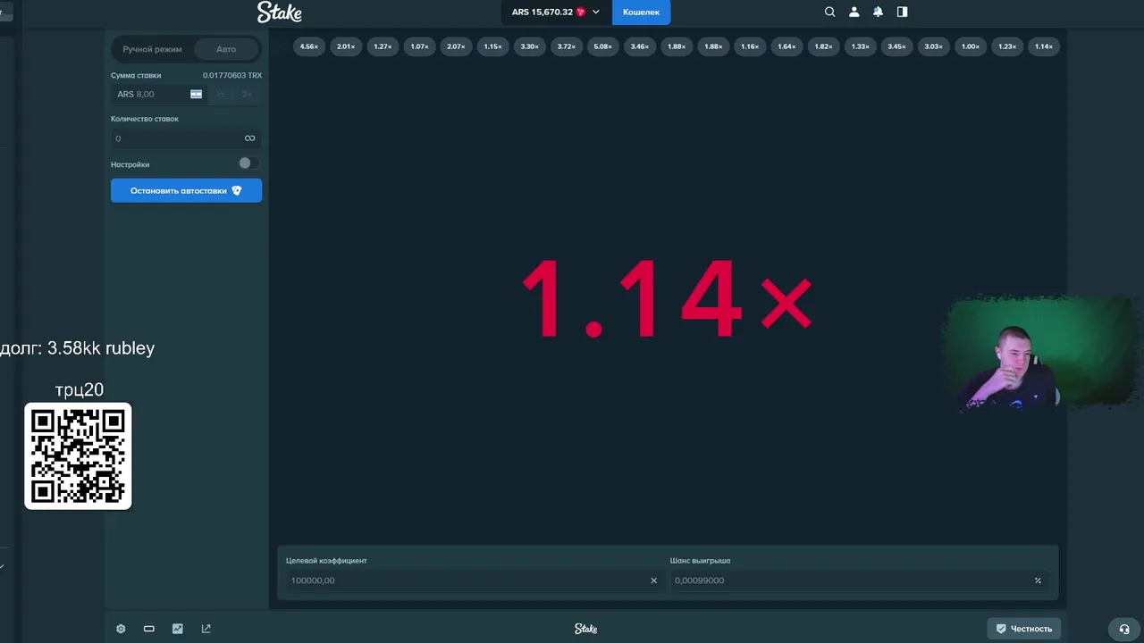Click Остановить автоставки button
1144x643 pixels.
[186, 190]
